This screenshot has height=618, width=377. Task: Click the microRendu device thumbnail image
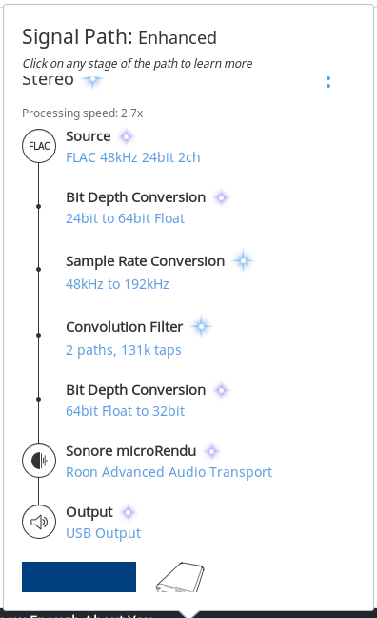[x=180, y=577]
